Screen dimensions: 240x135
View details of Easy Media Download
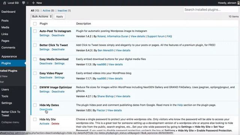(115, 64)
